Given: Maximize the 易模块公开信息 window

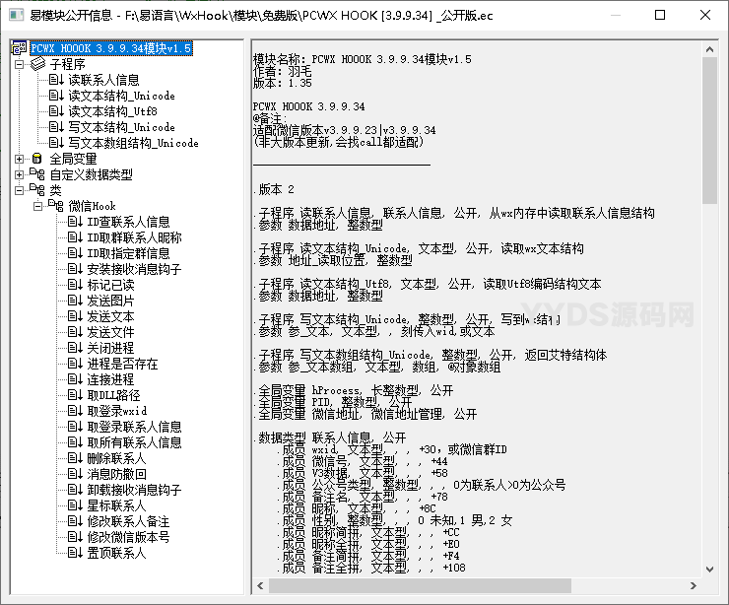Looking at the screenshot, I should (x=660, y=15).
